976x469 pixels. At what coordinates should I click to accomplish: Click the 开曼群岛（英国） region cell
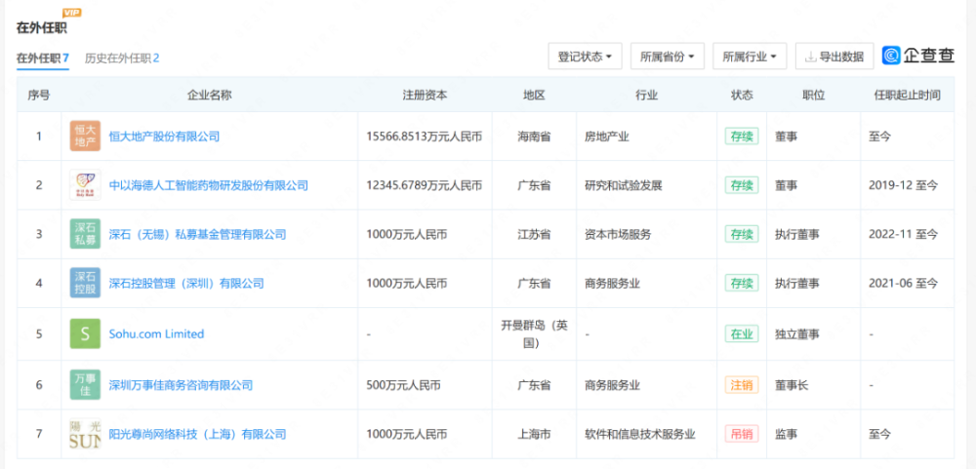coord(534,334)
